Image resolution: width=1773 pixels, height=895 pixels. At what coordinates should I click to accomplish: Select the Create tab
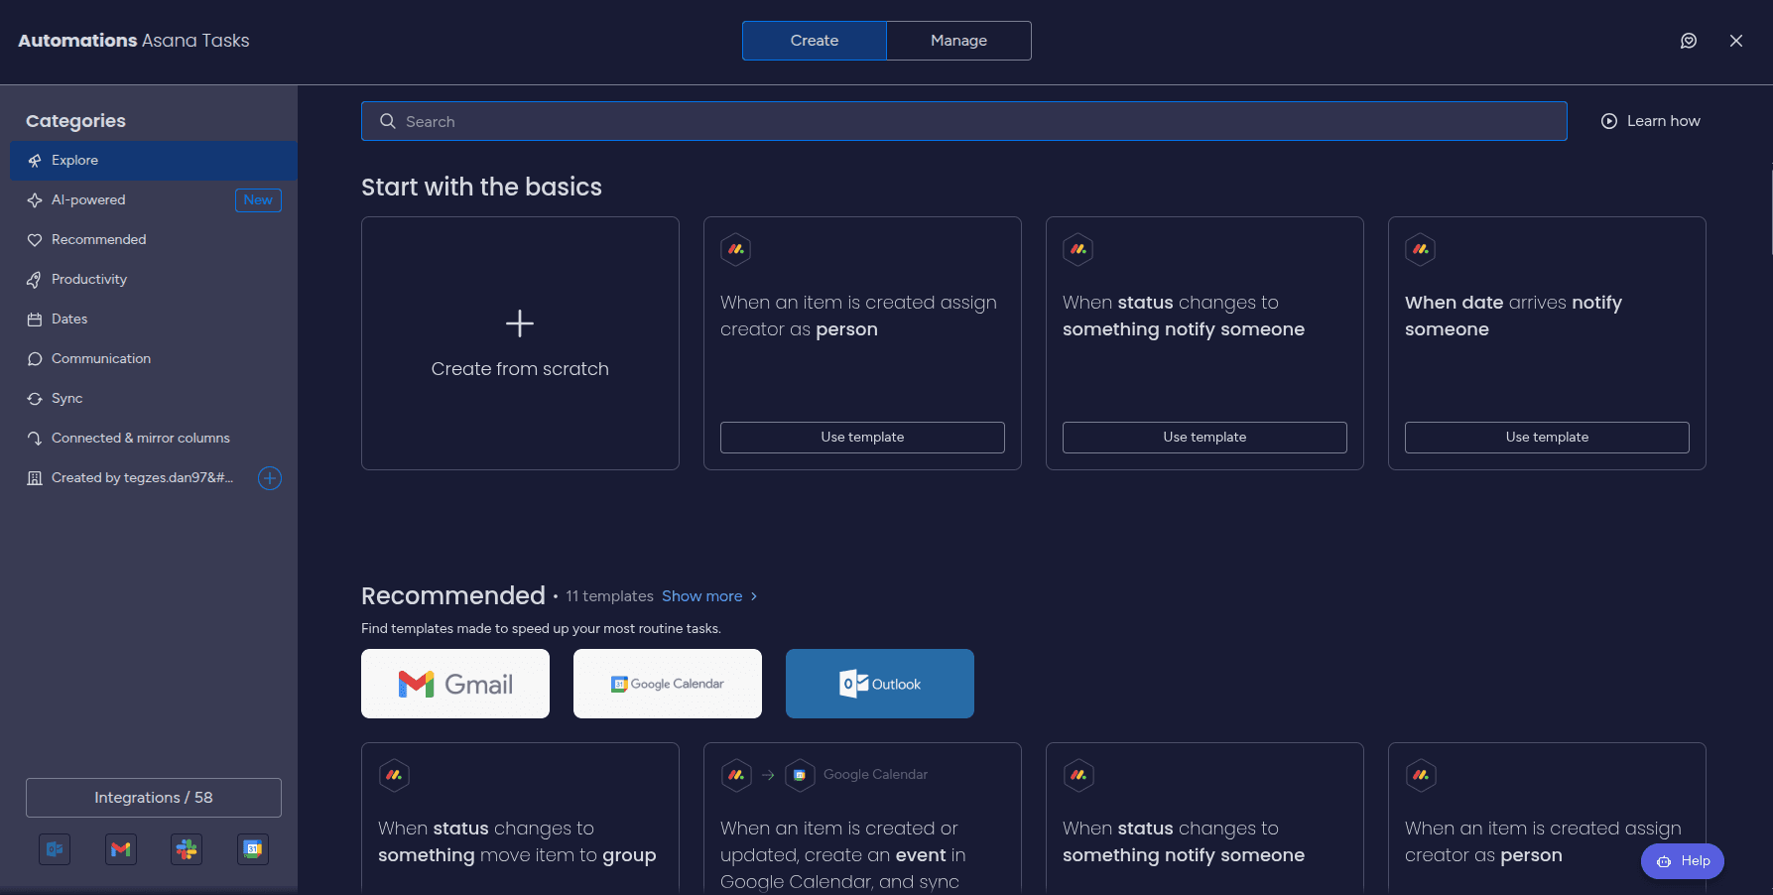click(x=814, y=41)
